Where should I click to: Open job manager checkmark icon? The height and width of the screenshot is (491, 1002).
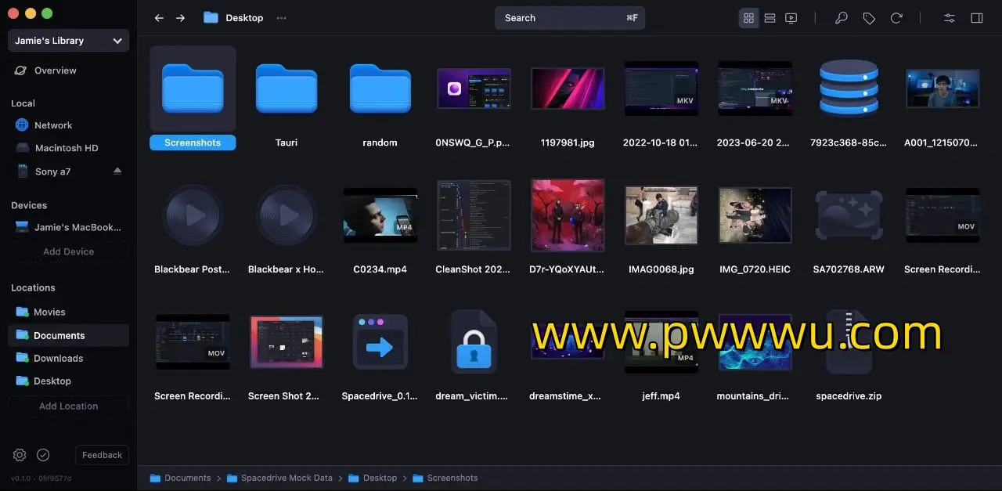(x=43, y=455)
